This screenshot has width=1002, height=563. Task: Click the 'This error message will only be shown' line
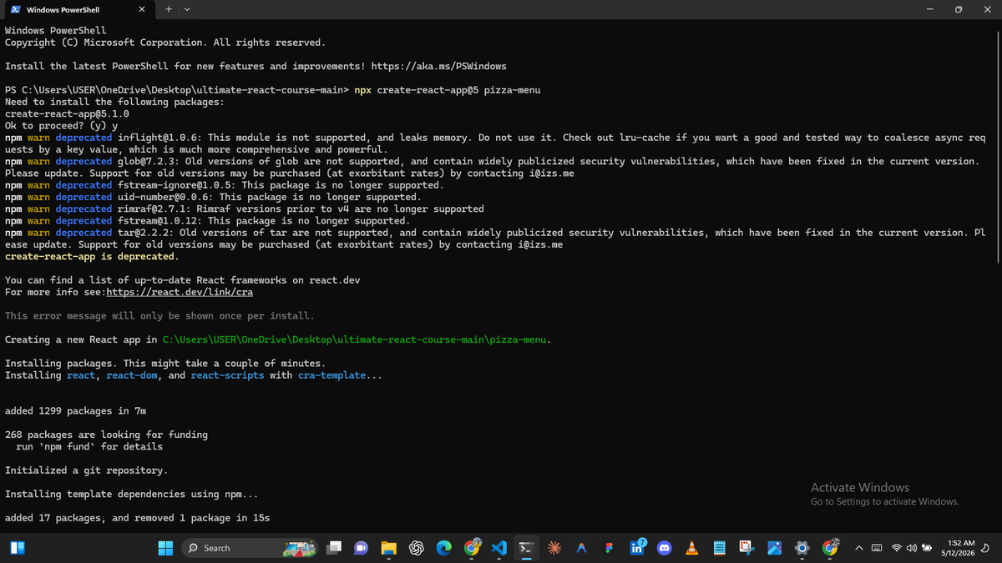pyautogui.click(x=159, y=316)
